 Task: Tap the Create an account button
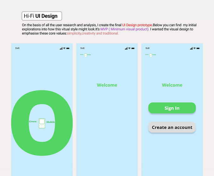(x=172, y=127)
